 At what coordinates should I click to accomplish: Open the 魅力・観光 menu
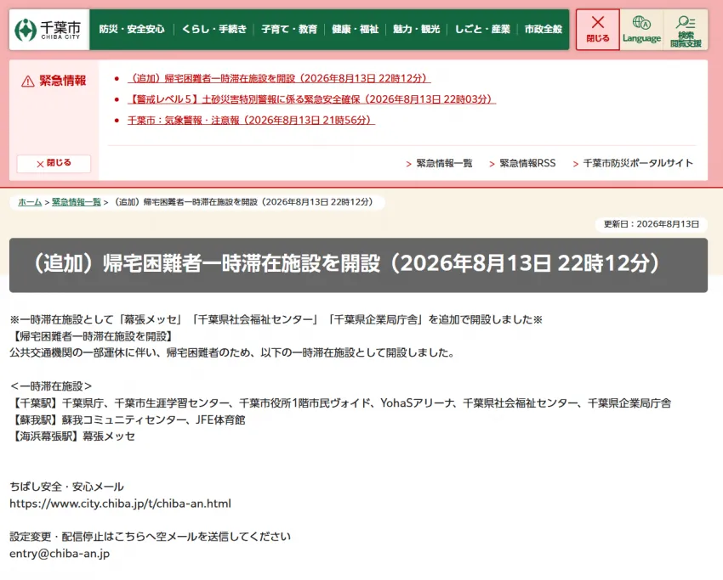coord(417,30)
